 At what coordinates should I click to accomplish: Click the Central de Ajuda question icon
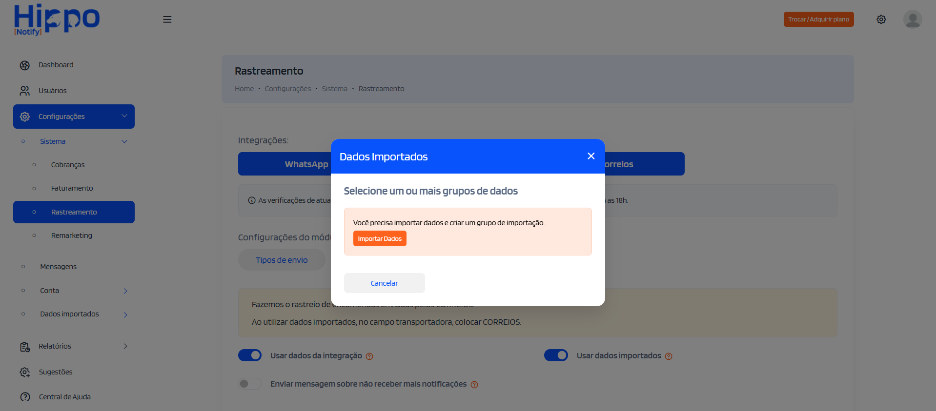[25, 397]
